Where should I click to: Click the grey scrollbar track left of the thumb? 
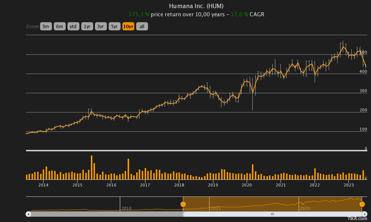pyautogui.click(x=107, y=214)
